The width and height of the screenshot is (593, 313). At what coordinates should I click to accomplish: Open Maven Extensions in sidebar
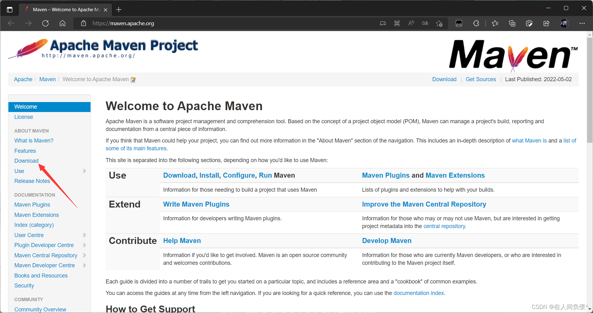(37, 215)
